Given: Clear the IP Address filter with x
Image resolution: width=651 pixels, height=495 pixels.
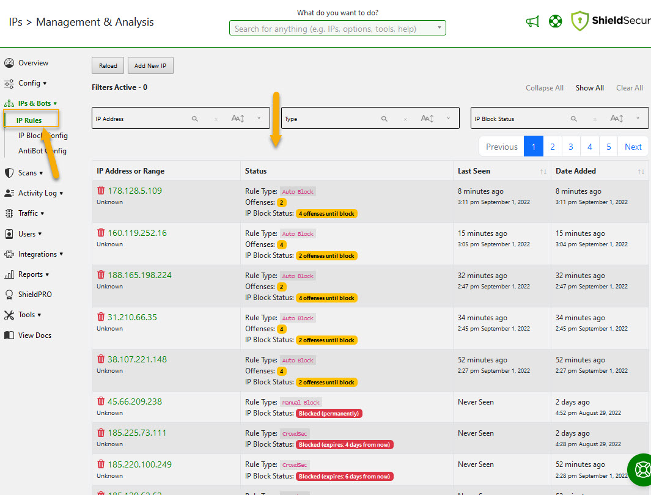Looking at the screenshot, I should pyautogui.click(x=216, y=119).
